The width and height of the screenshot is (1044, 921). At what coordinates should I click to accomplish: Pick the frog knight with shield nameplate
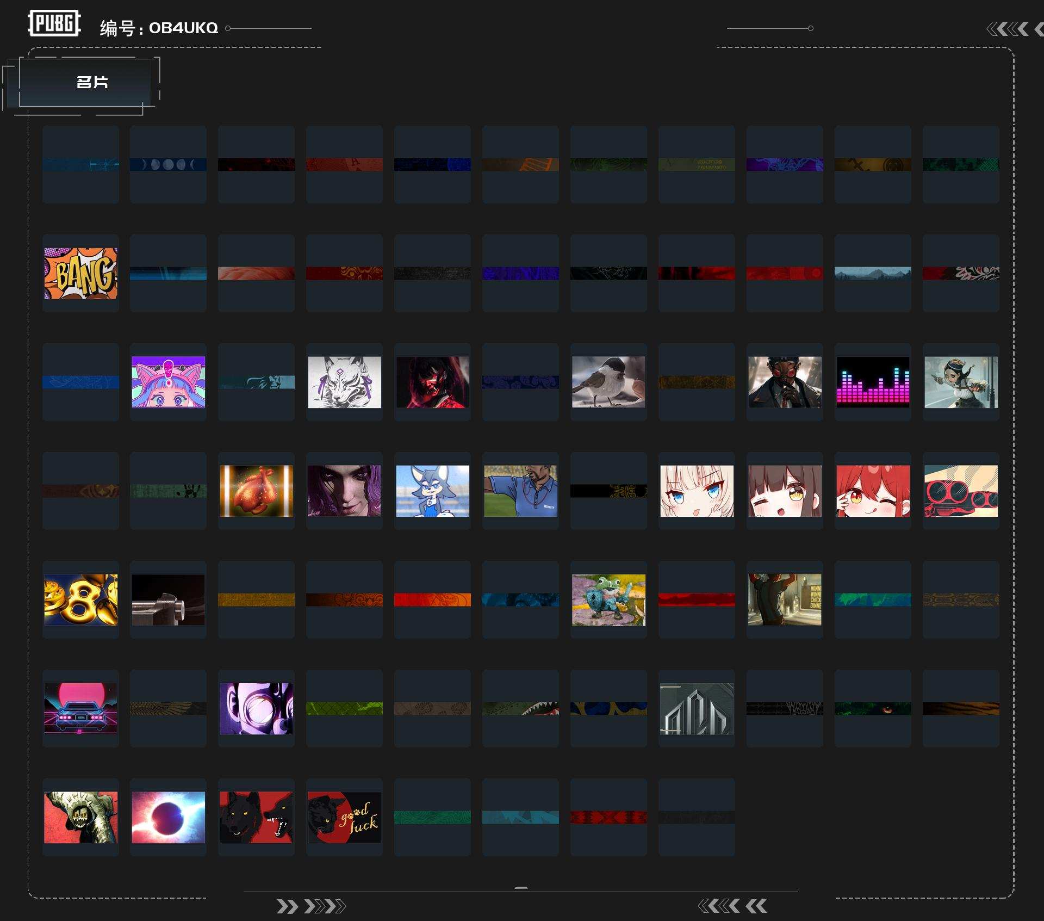coord(608,599)
